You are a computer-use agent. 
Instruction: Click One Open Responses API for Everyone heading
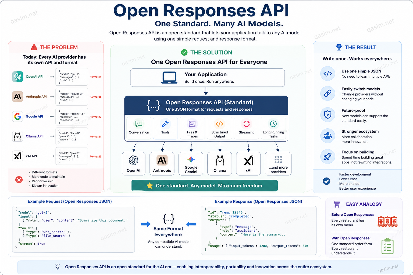pos(209,62)
